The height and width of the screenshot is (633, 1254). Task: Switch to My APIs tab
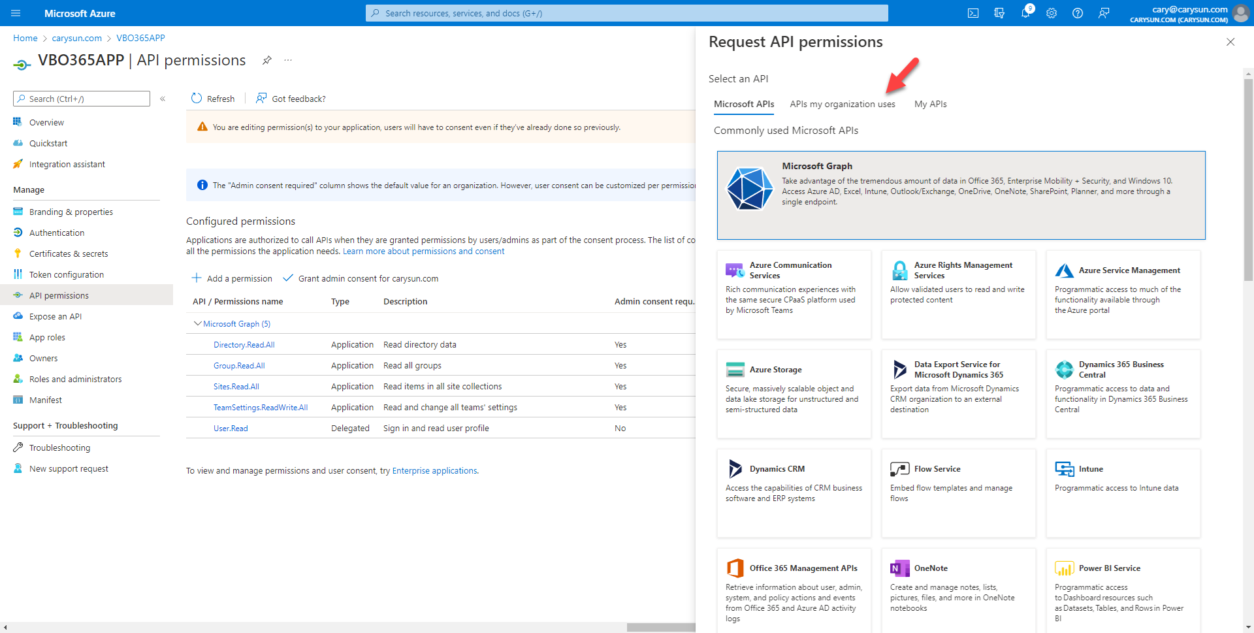pos(931,104)
